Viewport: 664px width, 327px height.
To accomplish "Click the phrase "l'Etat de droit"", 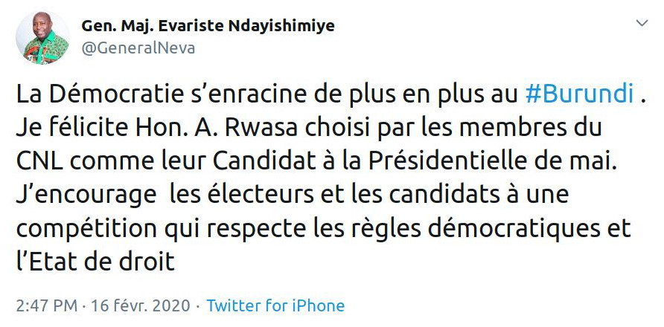I will click(95, 262).
